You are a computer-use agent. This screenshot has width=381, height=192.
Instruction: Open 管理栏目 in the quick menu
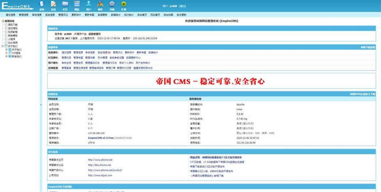point(66,58)
